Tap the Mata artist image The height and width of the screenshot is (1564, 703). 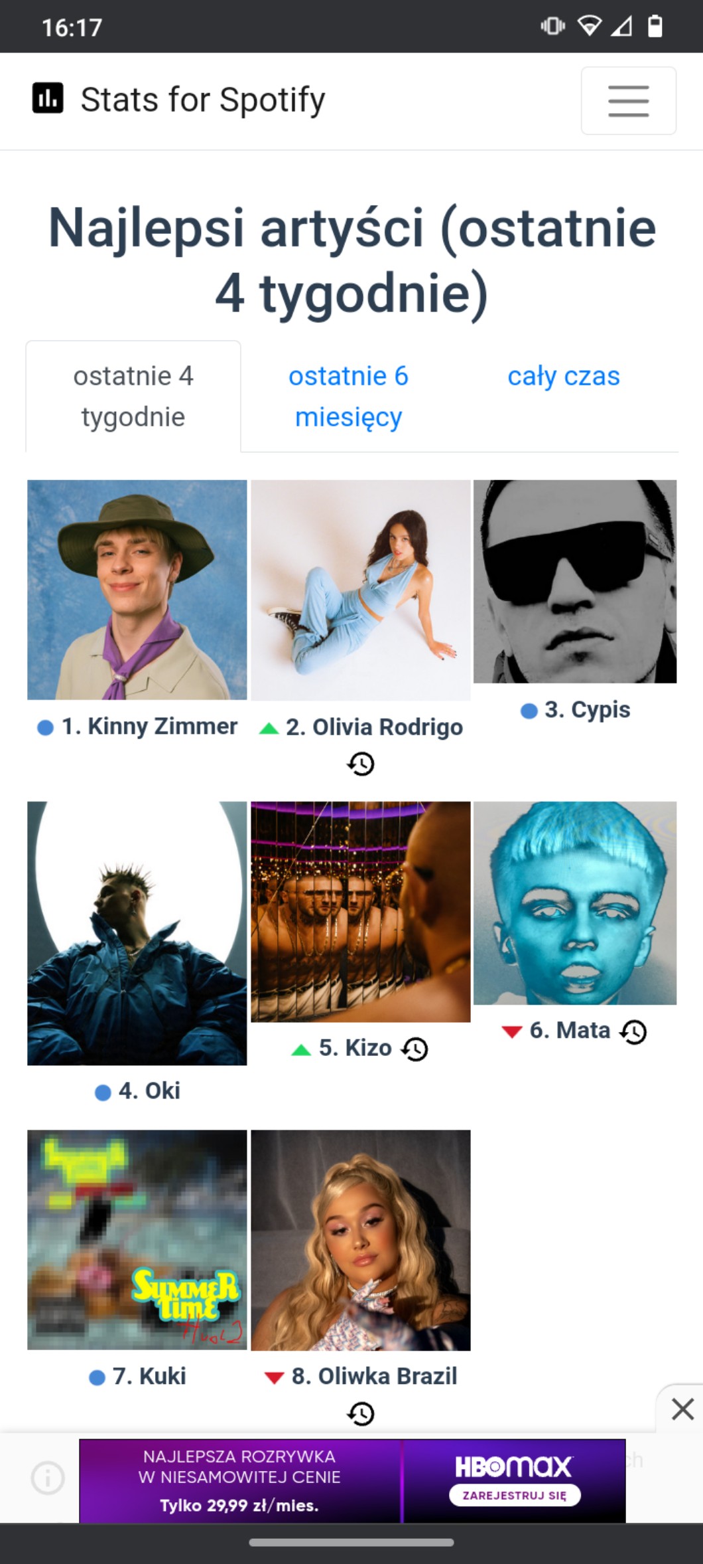pos(575,903)
